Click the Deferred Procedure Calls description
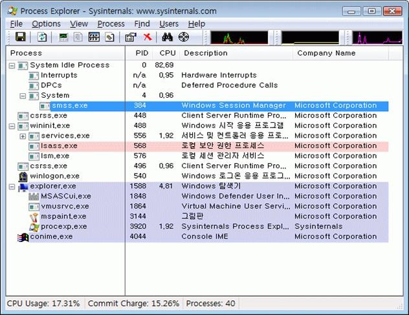The image size is (409, 315). pos(230,85)
